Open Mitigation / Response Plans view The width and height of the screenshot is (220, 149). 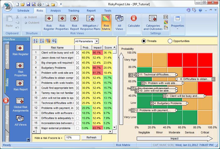(x=90, y=23)
